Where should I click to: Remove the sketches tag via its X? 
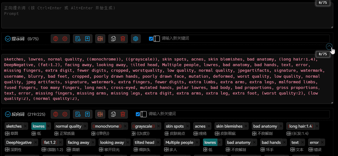25,126
